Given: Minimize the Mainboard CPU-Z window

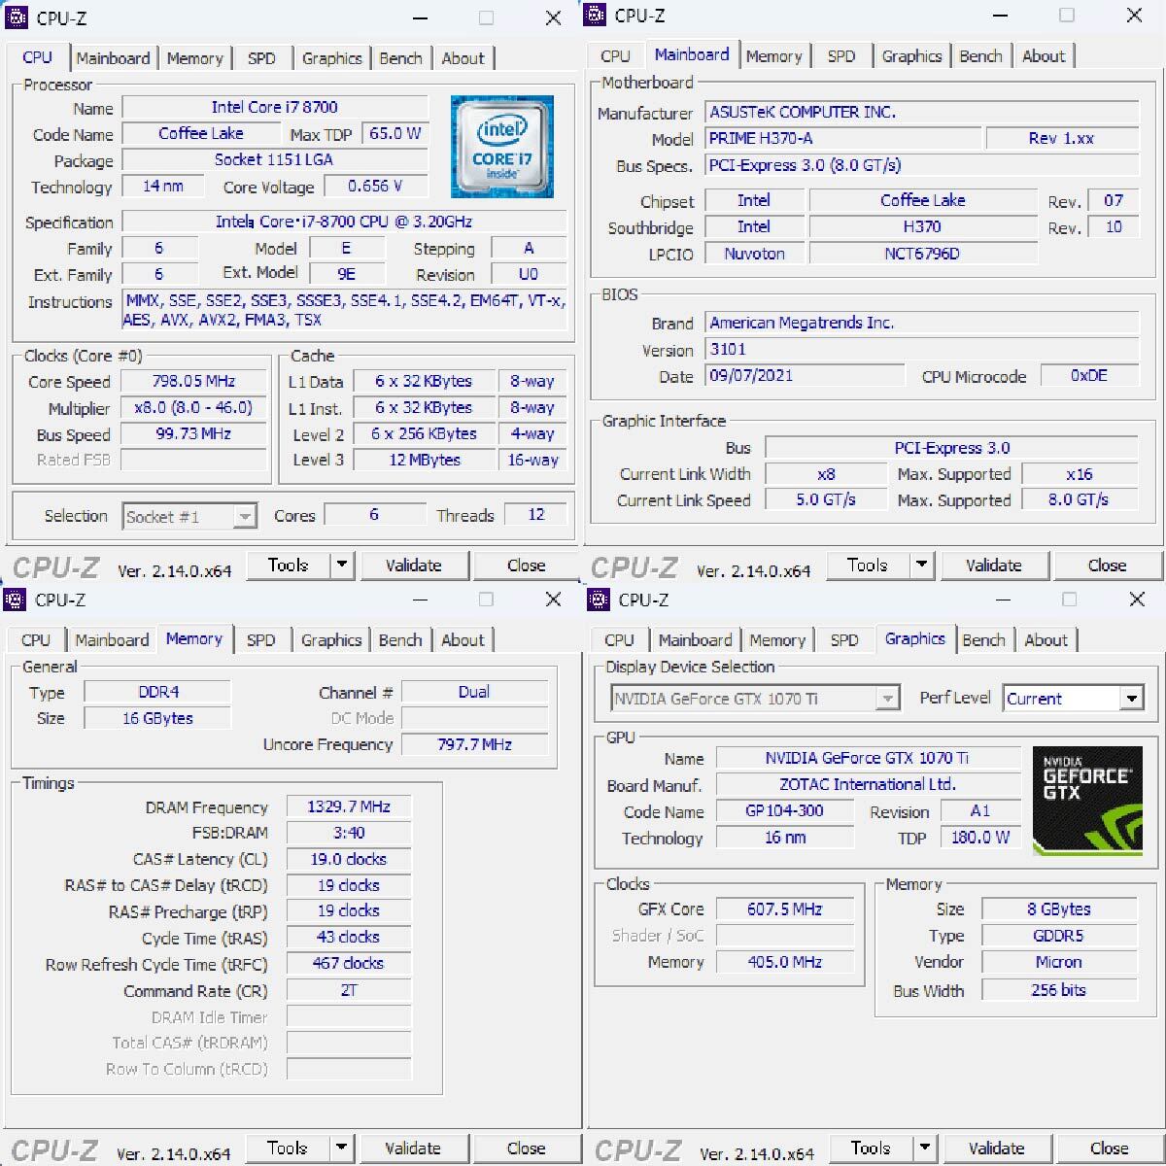Looking at the screenshot, I should click(x=1000, y=15).
